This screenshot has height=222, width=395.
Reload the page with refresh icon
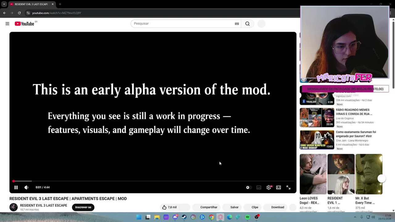pos(19,13)
